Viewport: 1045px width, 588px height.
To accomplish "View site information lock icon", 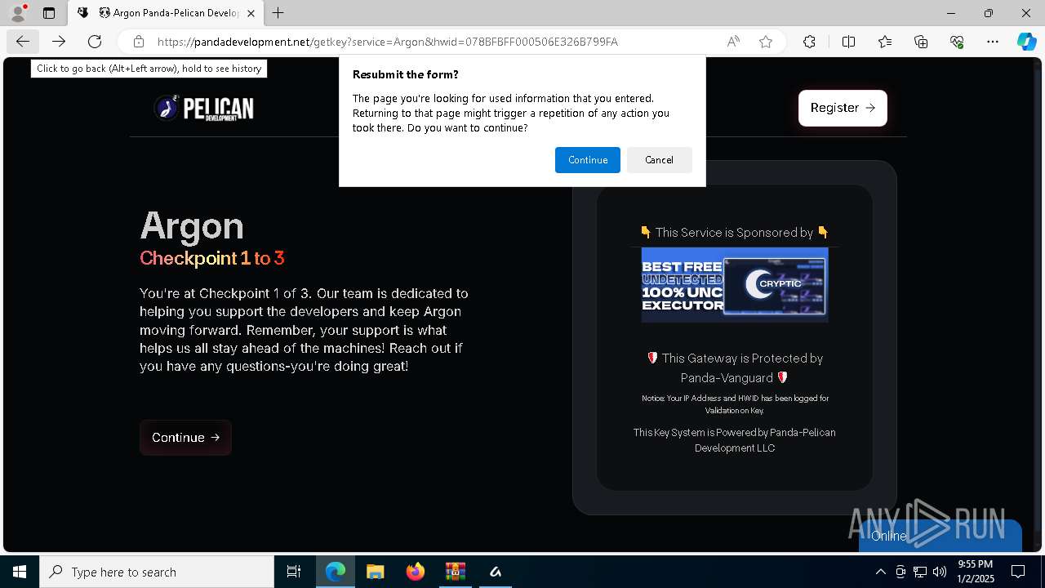I will 139,42.
